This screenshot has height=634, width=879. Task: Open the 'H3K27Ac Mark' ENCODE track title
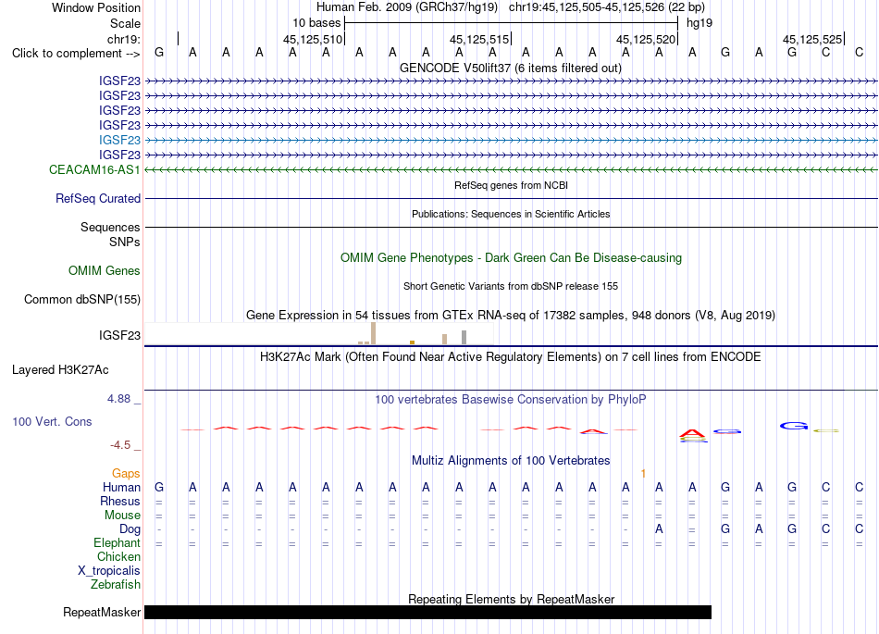click(x=511, y=357)
